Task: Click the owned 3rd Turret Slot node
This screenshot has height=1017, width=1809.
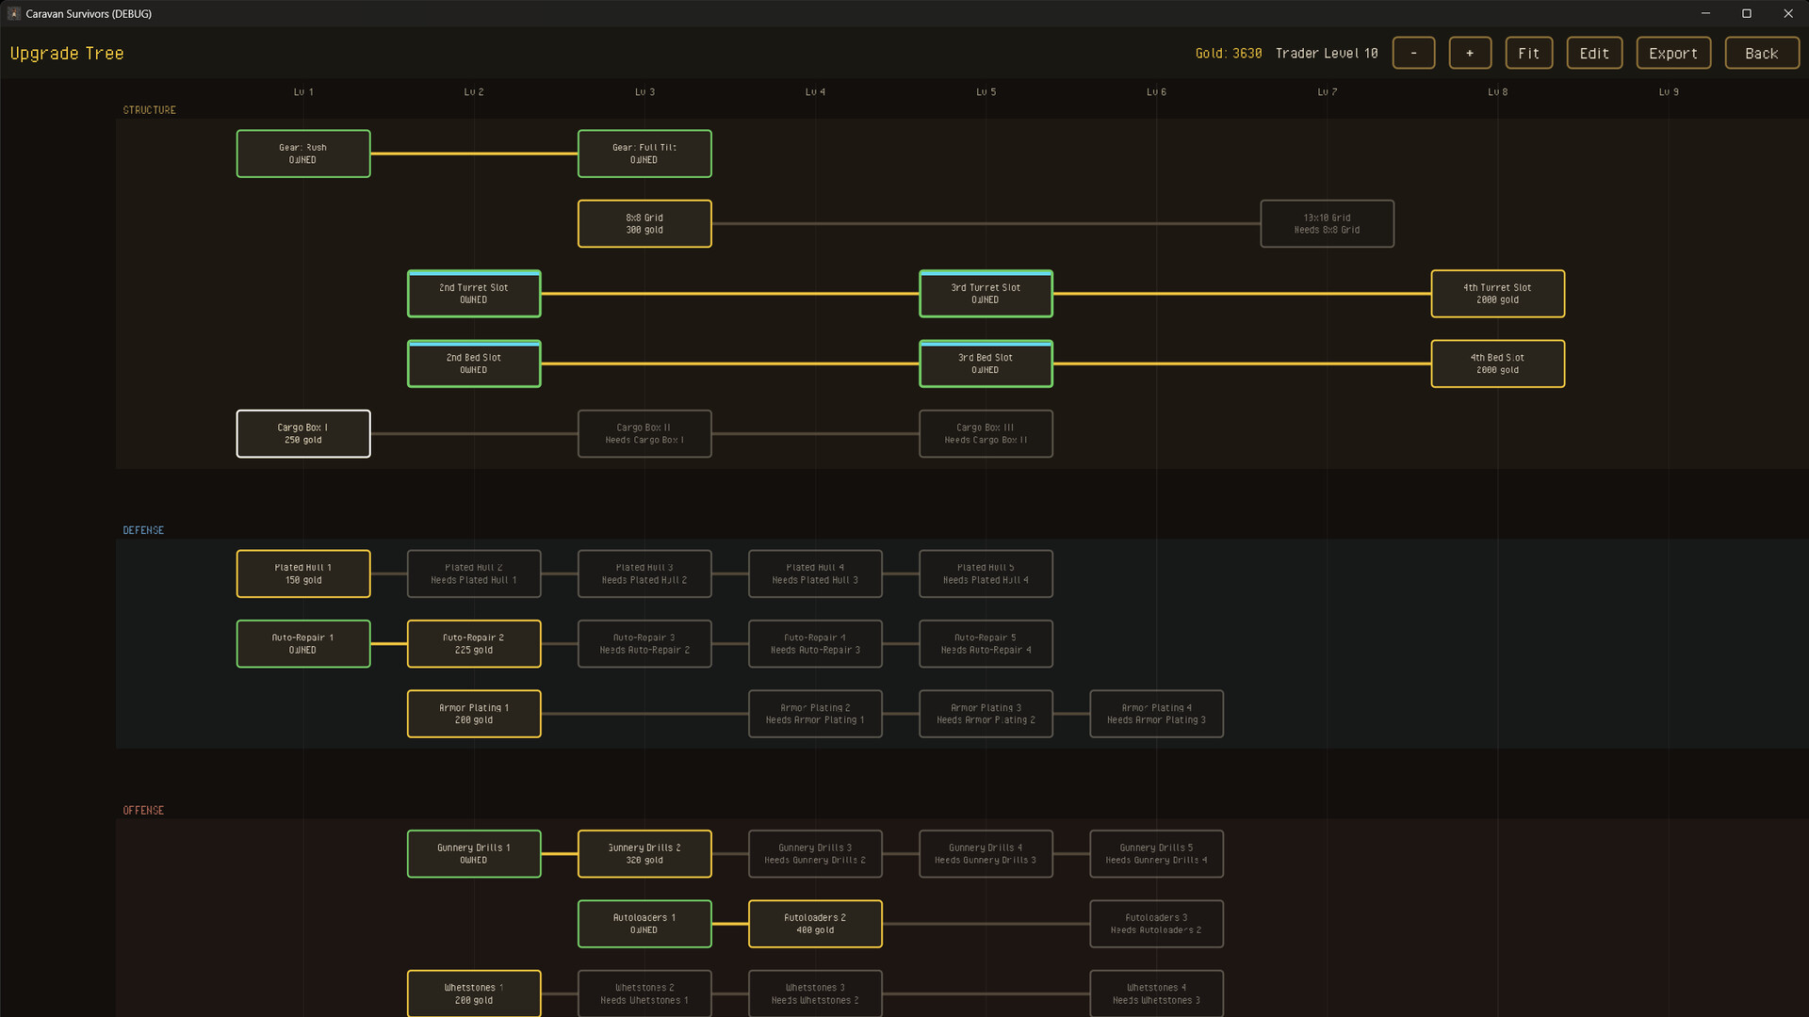Action: coord(986,294)
